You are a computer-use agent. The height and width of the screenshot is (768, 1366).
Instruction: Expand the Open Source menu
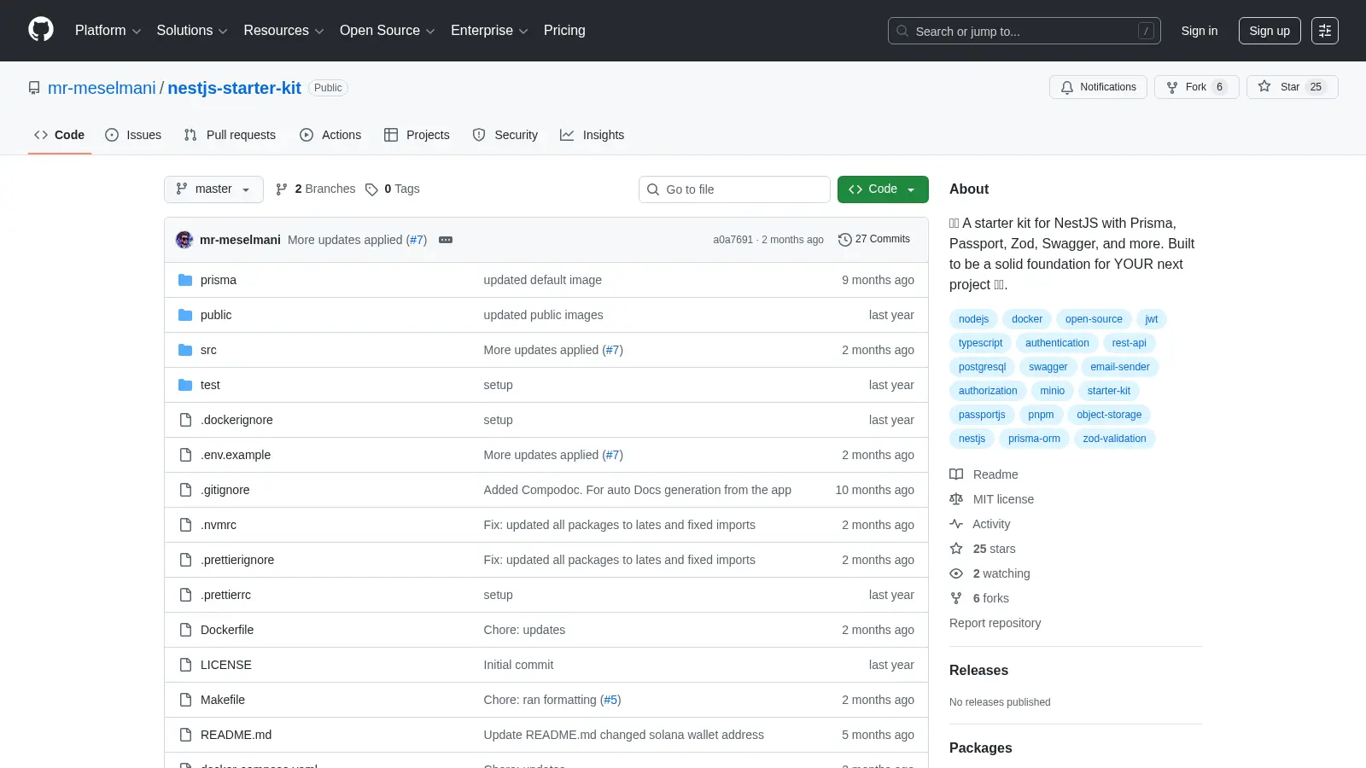click(x=388, y=31)
